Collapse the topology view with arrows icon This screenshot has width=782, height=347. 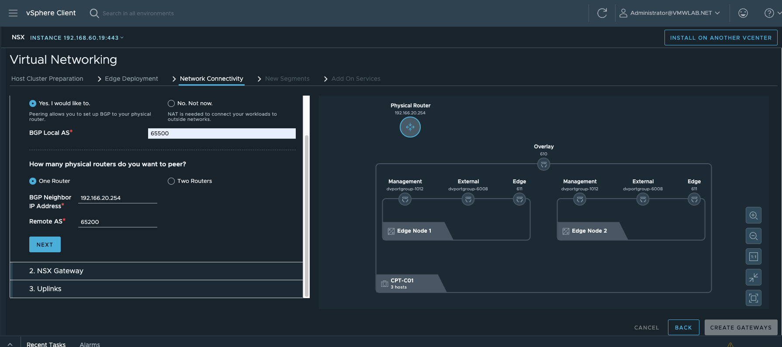(754, 277)
